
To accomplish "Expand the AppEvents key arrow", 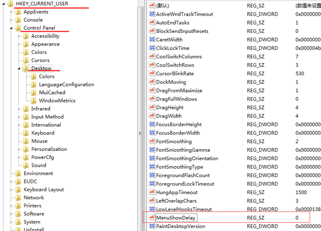I will coord(11,12).
